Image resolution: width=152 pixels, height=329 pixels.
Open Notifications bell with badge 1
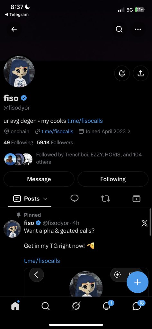click(x=107, y=306)
